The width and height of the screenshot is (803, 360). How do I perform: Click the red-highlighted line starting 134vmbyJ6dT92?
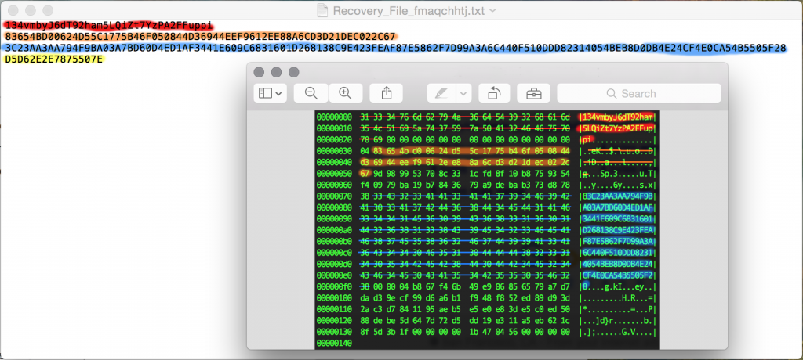click(x=109, y=25)
